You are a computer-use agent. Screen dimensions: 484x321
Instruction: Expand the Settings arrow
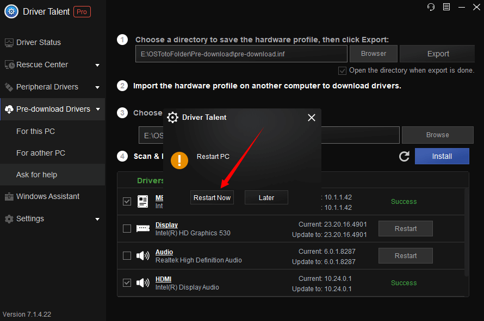[x=97, y=219]
